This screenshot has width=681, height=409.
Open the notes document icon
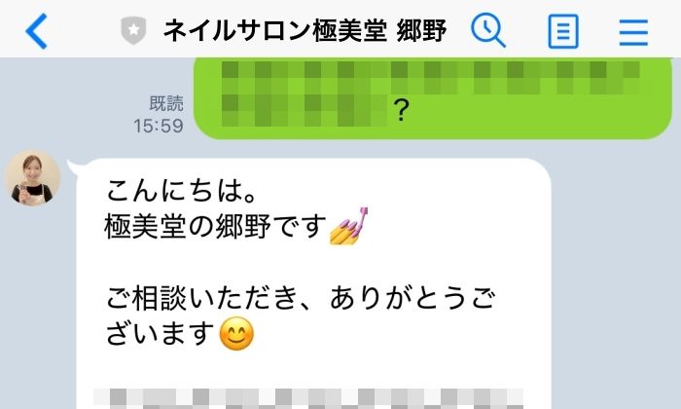click(x=563, y=31)
